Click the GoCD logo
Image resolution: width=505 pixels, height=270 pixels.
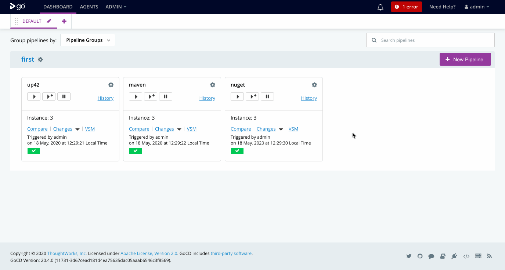click(18, 6)
